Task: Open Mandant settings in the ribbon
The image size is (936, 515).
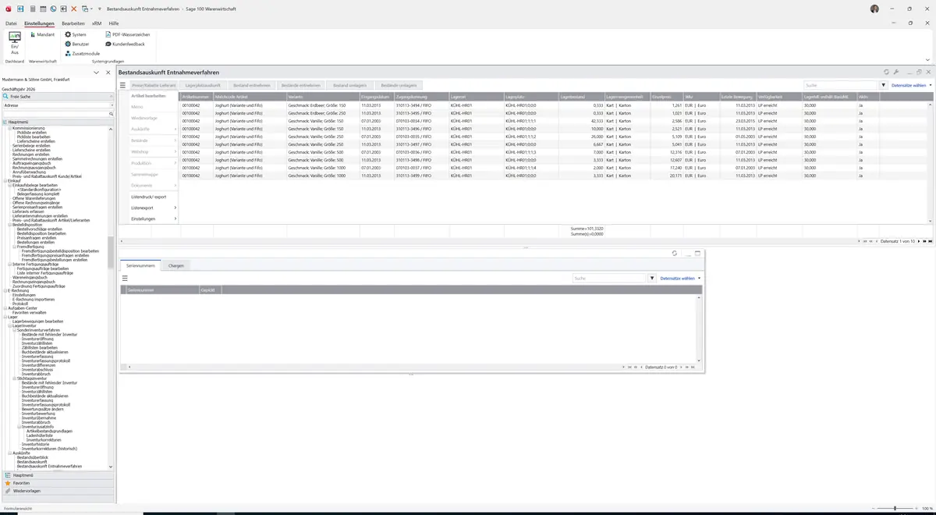Action: [x=42, y=34]
